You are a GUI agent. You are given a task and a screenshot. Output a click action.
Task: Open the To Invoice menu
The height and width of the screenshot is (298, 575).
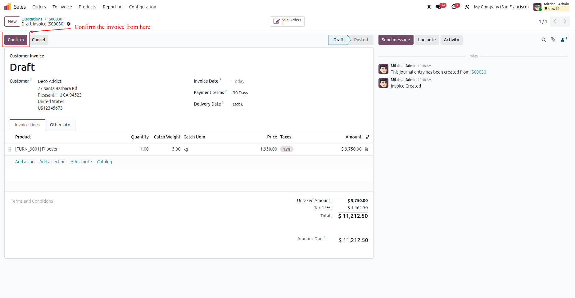pyautogui.click(x=62, y=7)
